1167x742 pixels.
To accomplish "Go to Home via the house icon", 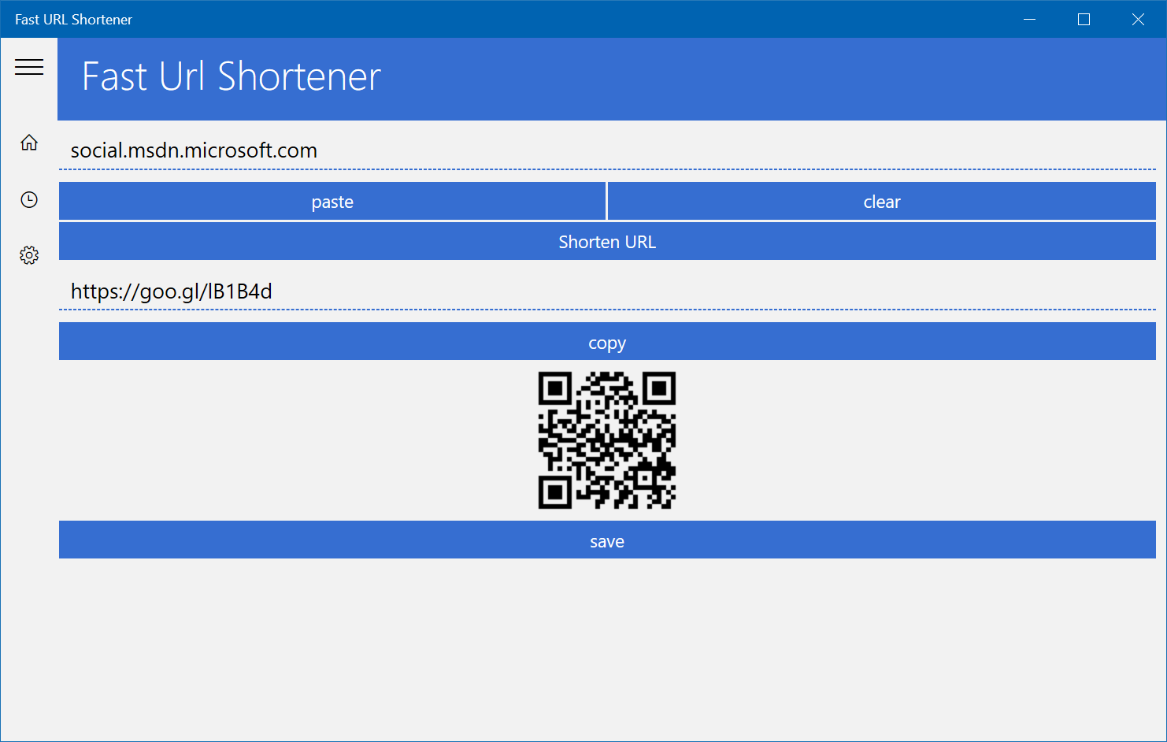I will pyautogui.click(x=29, y=143).
